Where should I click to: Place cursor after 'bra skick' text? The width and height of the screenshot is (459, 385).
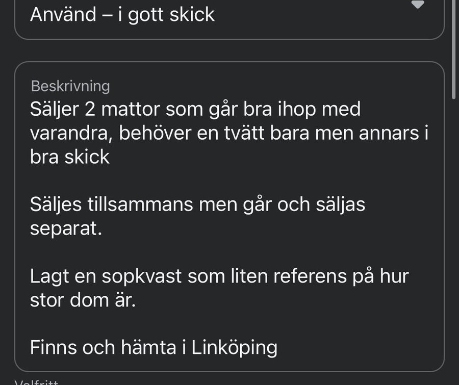[110, 157]
